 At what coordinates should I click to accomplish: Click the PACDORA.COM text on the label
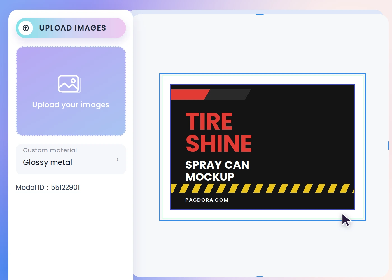click(x=207, y=200)
